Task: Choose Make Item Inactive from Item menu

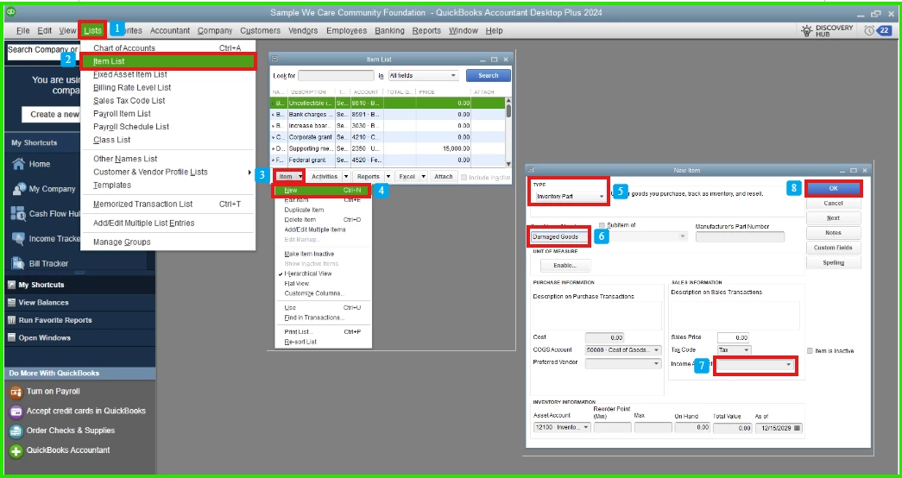Action: (309, 255)
